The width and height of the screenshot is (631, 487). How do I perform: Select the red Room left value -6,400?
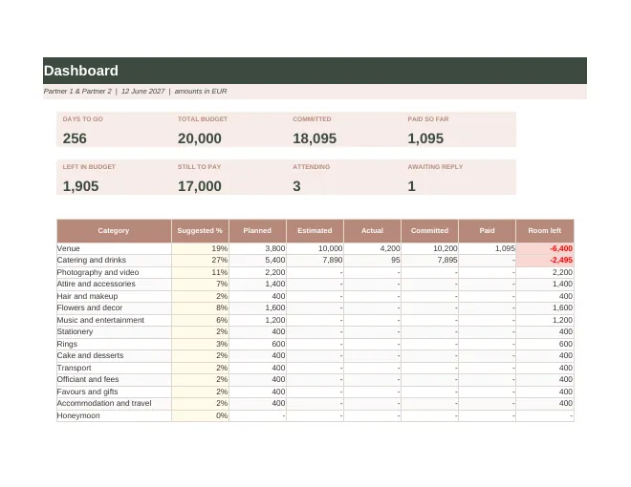(545, 248)
